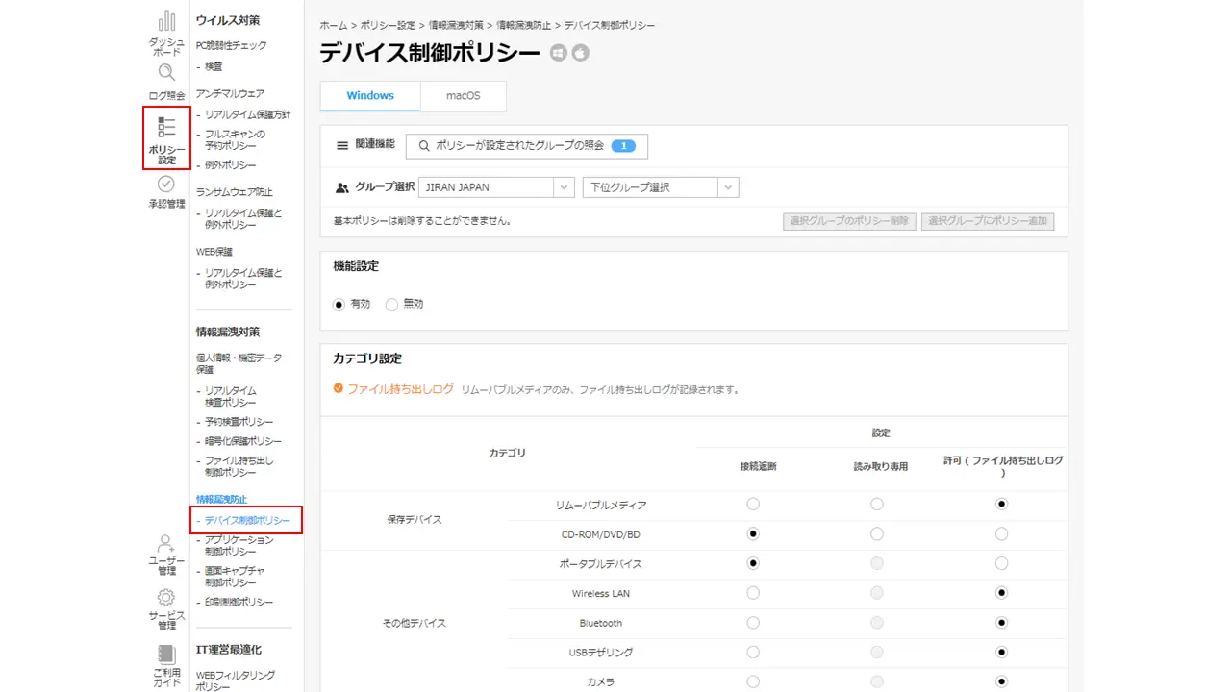Switch to the Windows tab
1231x692 pixels.
370,96
